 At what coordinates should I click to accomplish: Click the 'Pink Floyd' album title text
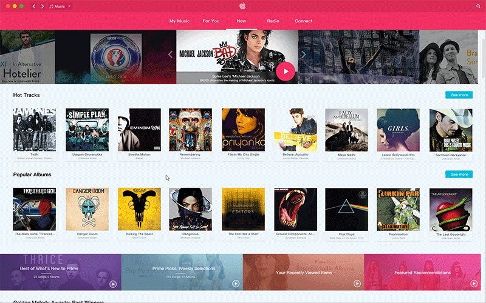click(346, 235)
